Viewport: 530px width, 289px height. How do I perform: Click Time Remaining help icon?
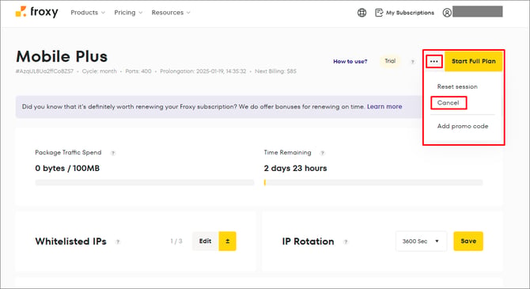tap(323, 153)
